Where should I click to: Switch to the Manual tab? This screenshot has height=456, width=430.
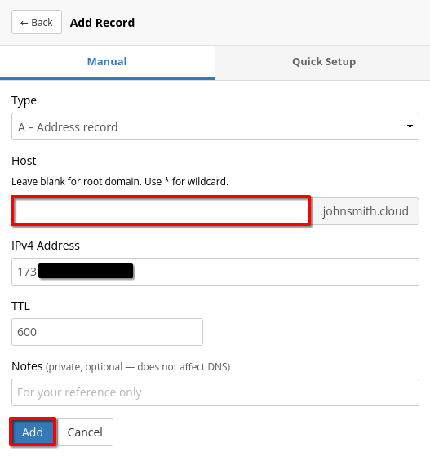(108, 62)
